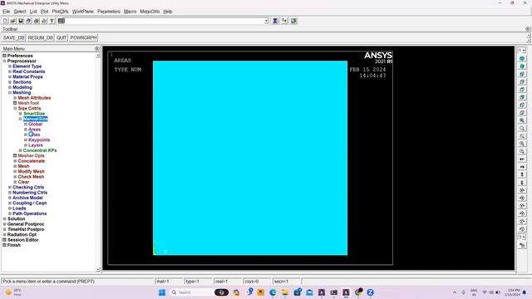The image size is (532, 299).
Task: Open the WorkPlane menu
Action: (x=83, y=12)
